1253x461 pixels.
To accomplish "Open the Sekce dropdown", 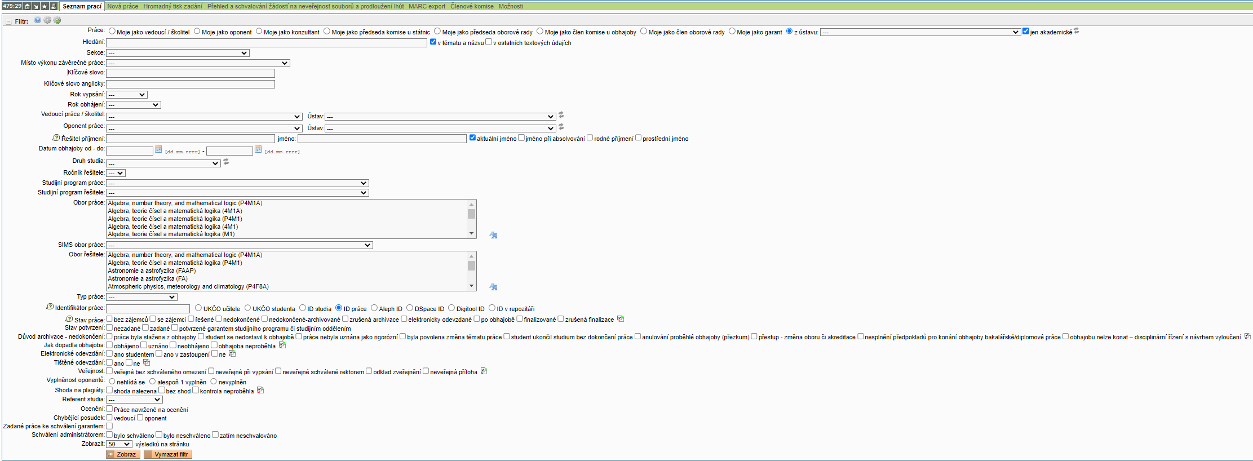I will point(178,53).
